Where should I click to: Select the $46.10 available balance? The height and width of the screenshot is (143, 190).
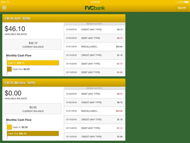click(15, 29)
